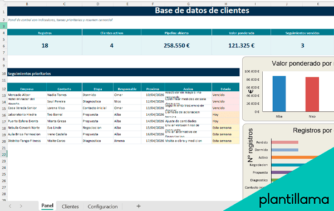
Task: Select the Clientes activos value 4
Action: 112,46
